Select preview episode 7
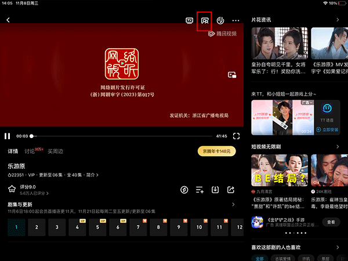Screen dimensions: 348x261 (138, 227)
